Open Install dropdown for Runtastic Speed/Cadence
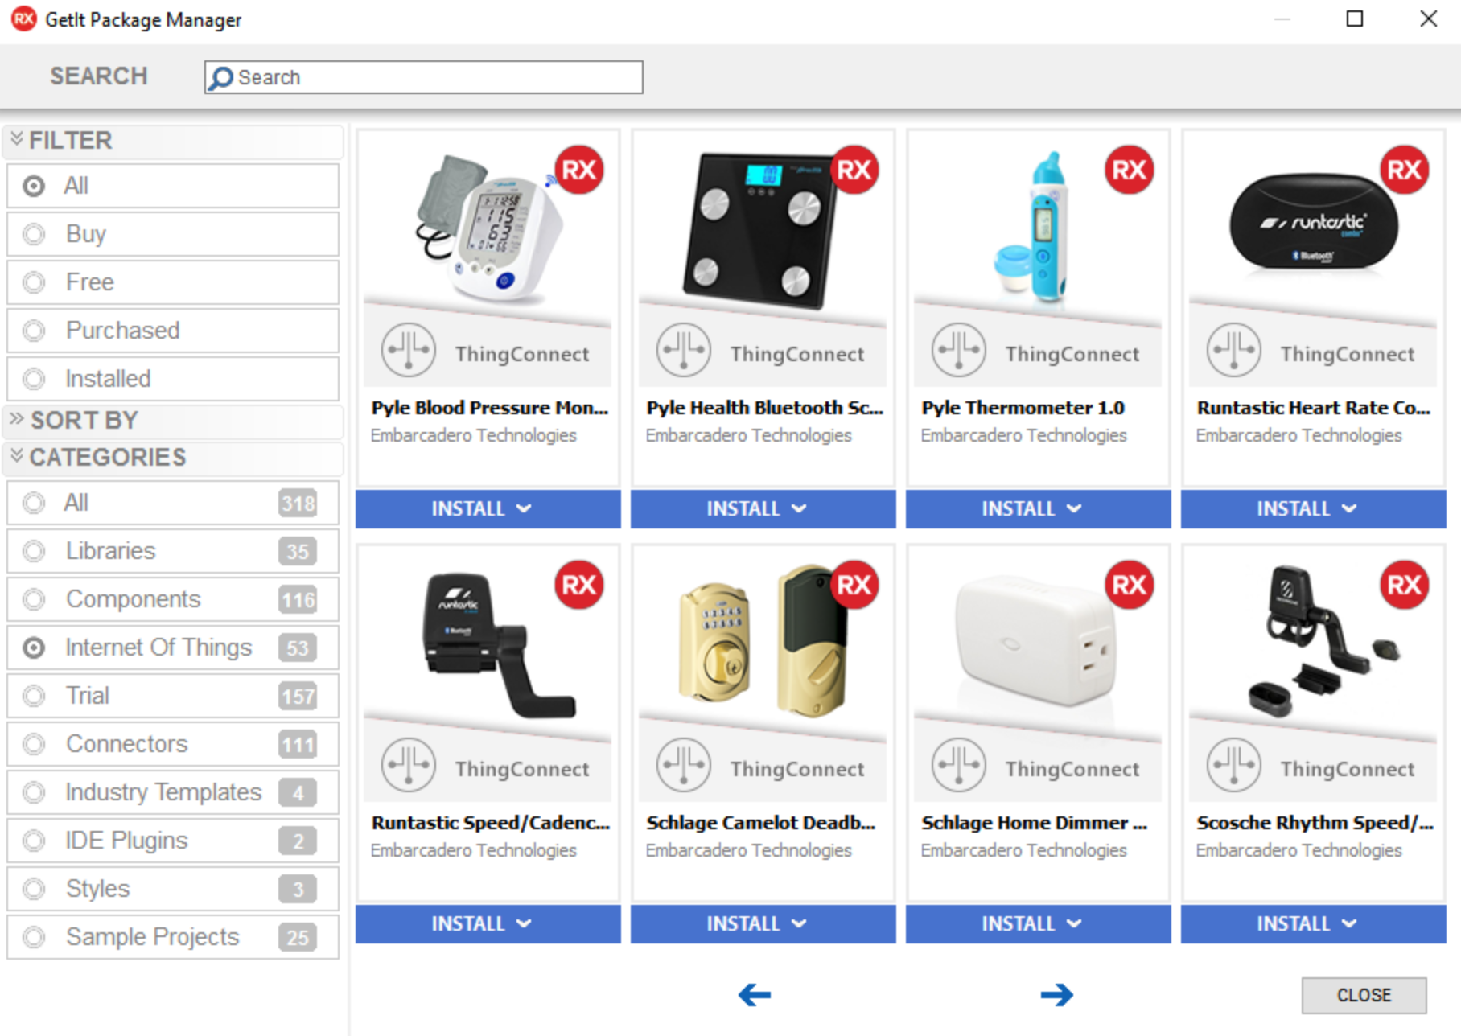 488,923
